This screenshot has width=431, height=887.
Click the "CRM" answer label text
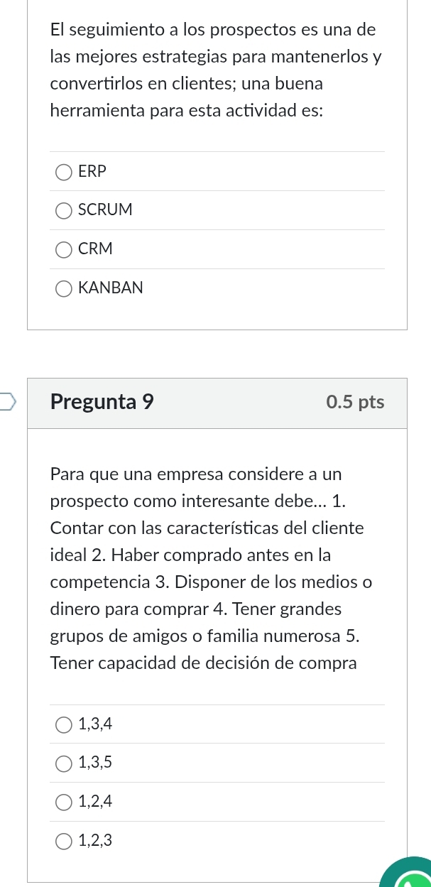(96, 250)
